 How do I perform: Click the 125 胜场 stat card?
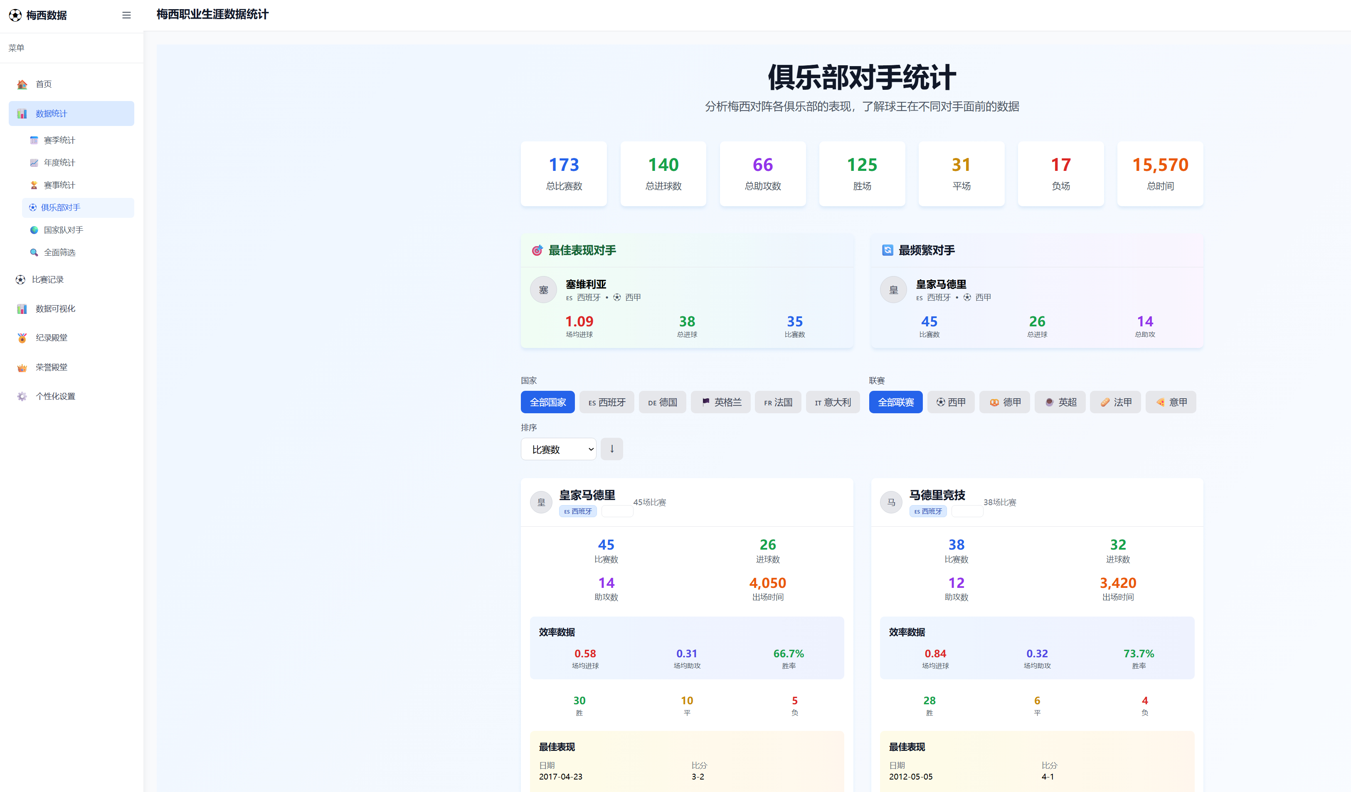pos(862,174)
